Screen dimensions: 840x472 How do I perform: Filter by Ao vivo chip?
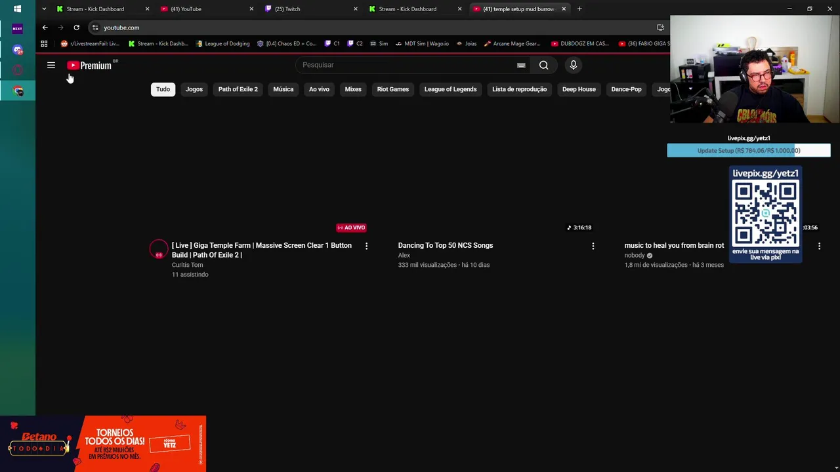click(319, 89)
